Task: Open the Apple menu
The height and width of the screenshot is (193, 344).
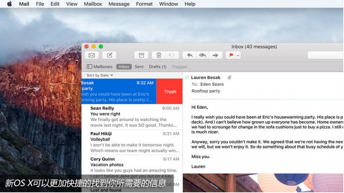Action: click(x=10, y=4)
